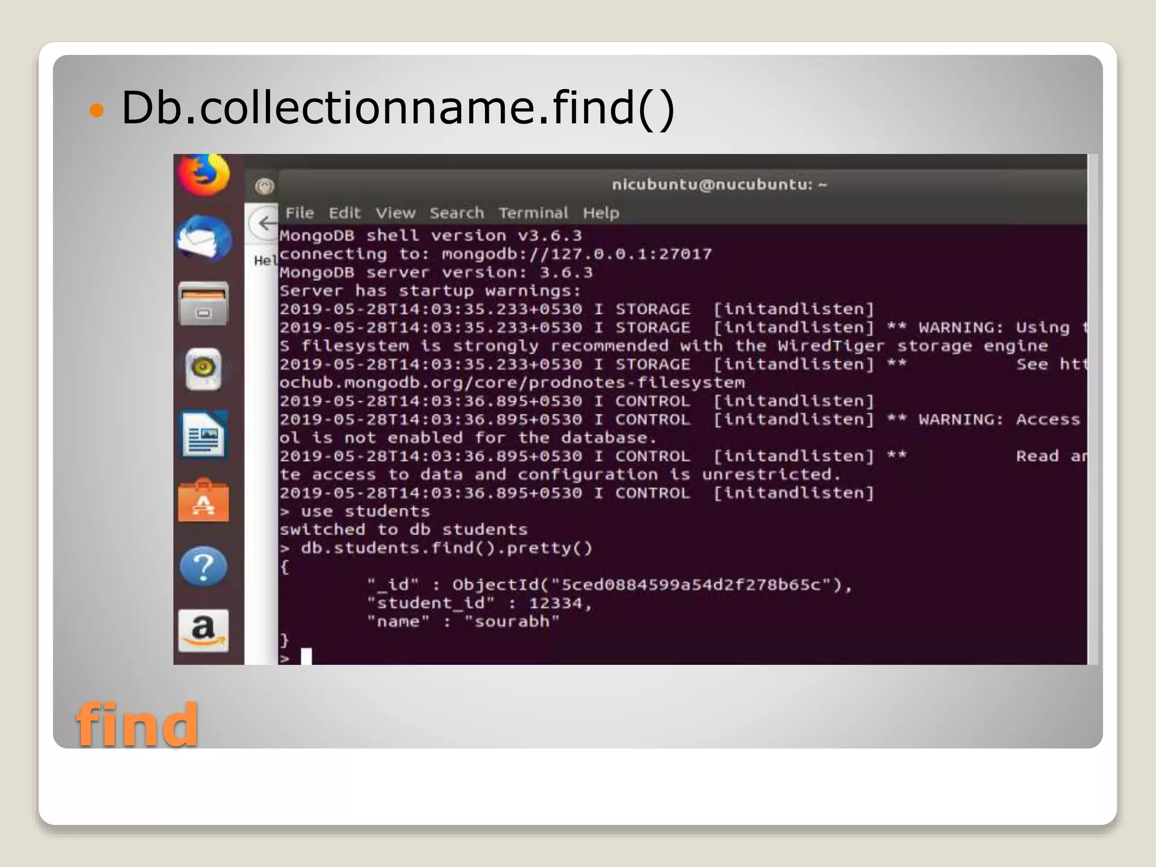Click the '> use students' command line

(x=355, y=511)
